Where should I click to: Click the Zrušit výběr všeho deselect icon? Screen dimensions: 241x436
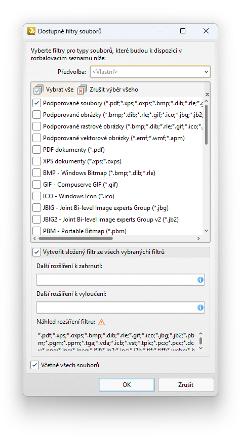(x=82, y=90)
